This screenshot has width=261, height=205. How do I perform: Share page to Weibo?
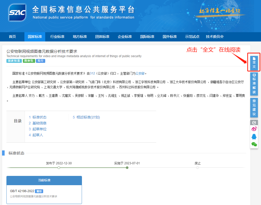pyautogui.click(x=254, y=129)
